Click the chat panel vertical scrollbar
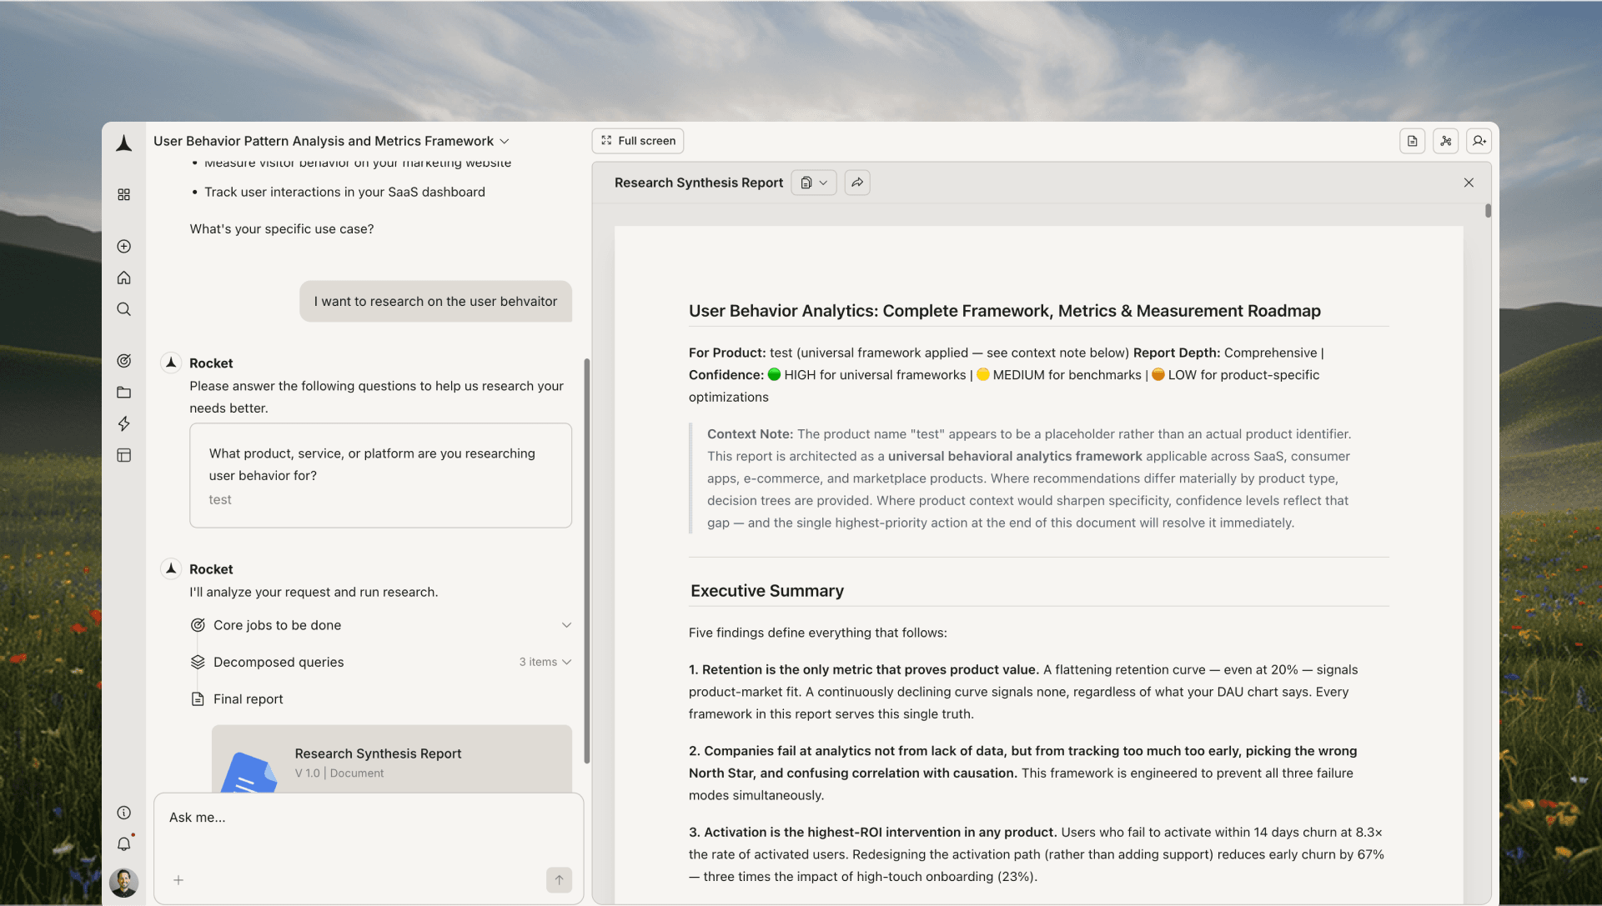Screen dimensions: 1602x906 pos(587,560)
